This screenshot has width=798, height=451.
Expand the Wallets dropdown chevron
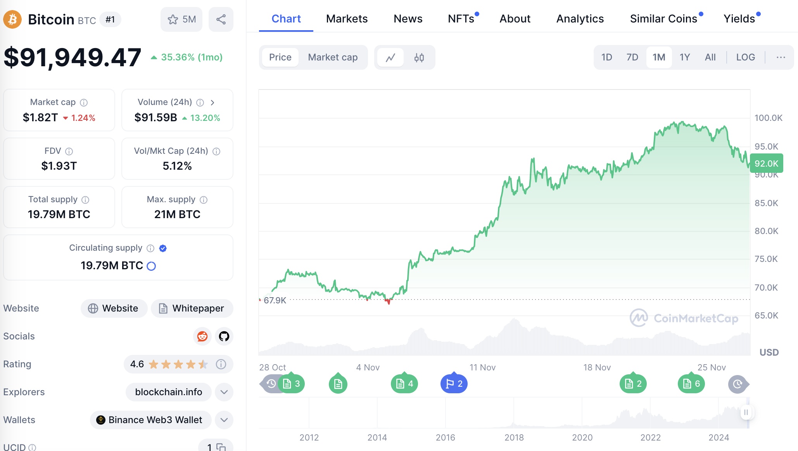click(224, 420)
